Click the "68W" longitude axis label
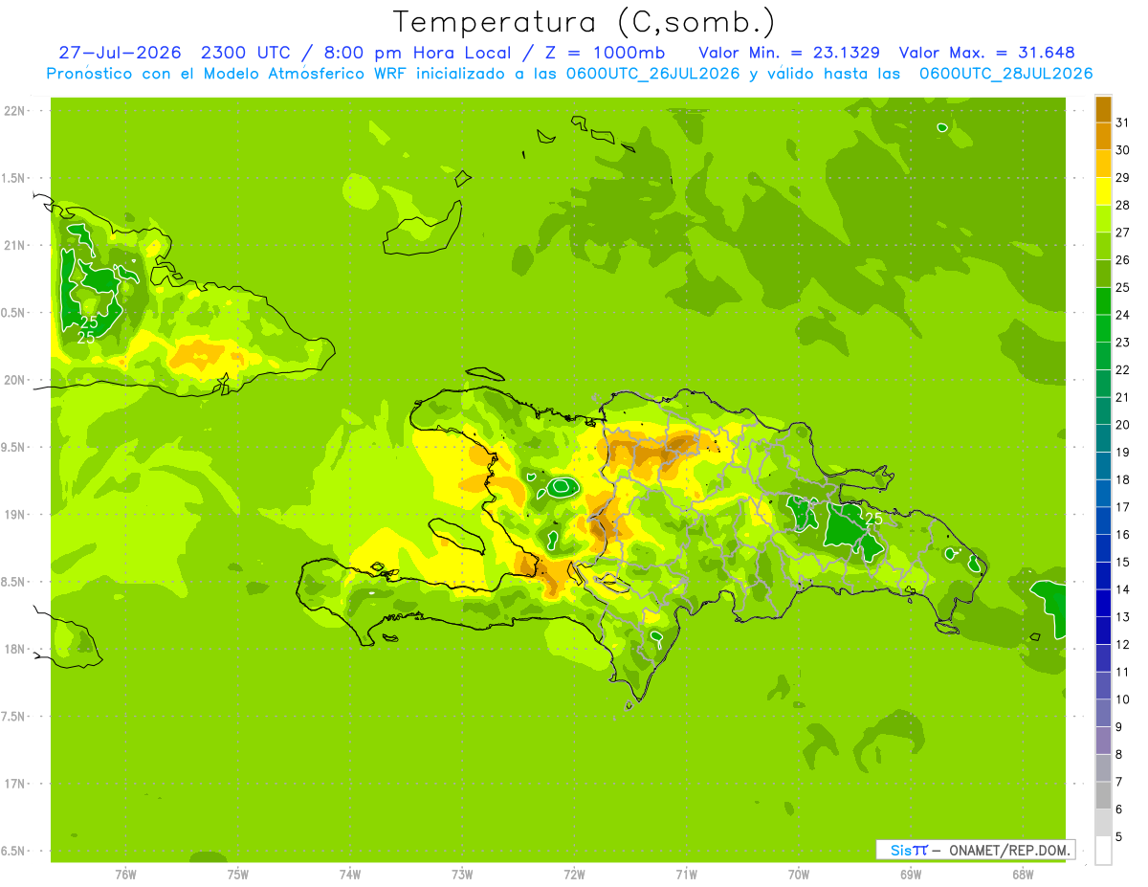The image size is (1148, 887). tap(1023, 875)
